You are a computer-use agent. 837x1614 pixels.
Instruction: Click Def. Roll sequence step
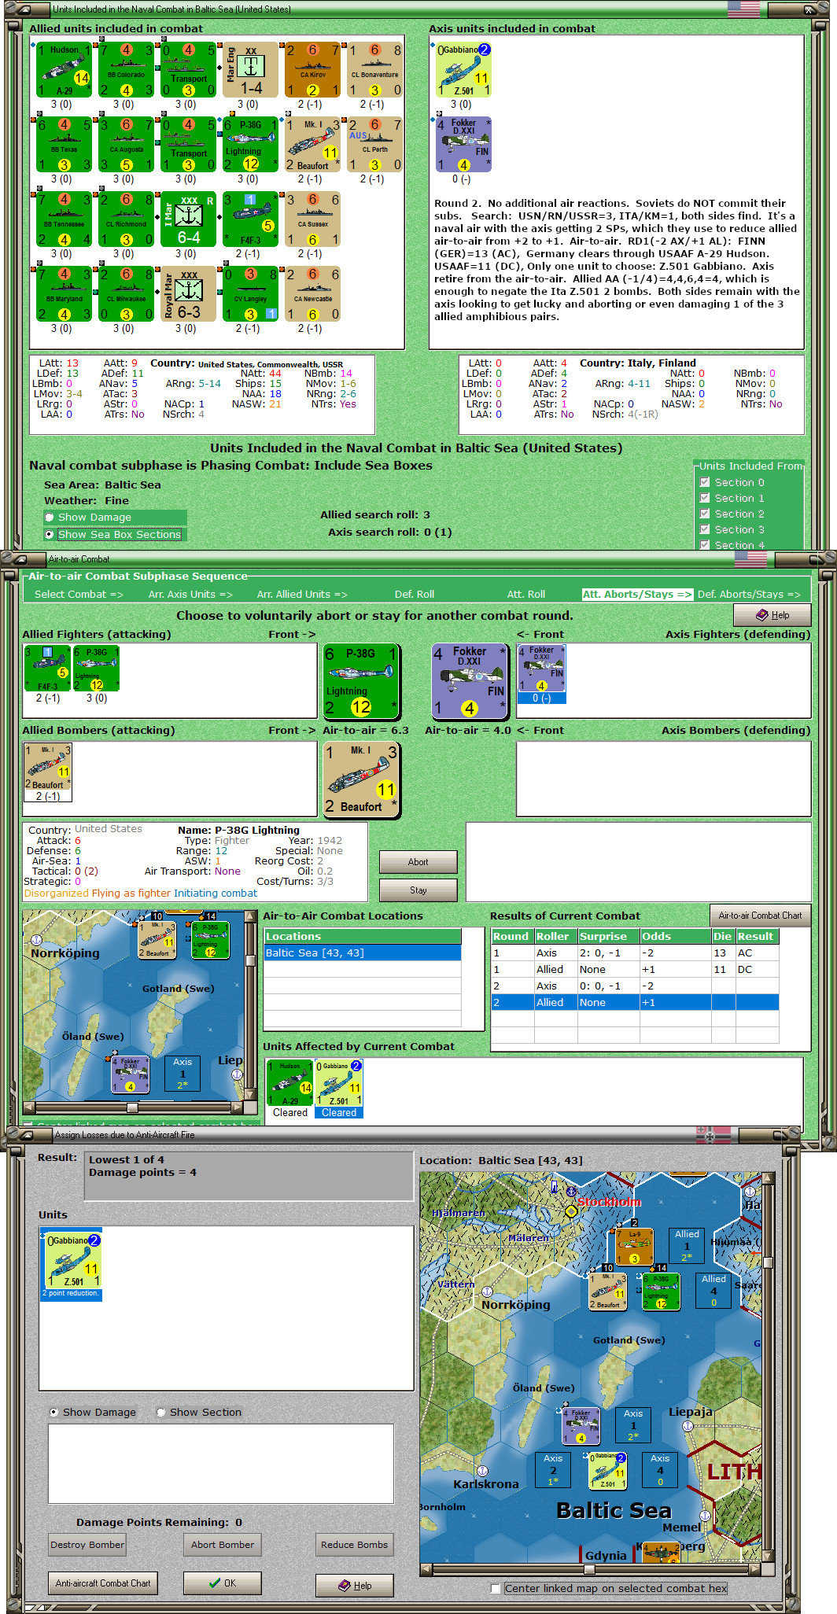tap(415, 595)
